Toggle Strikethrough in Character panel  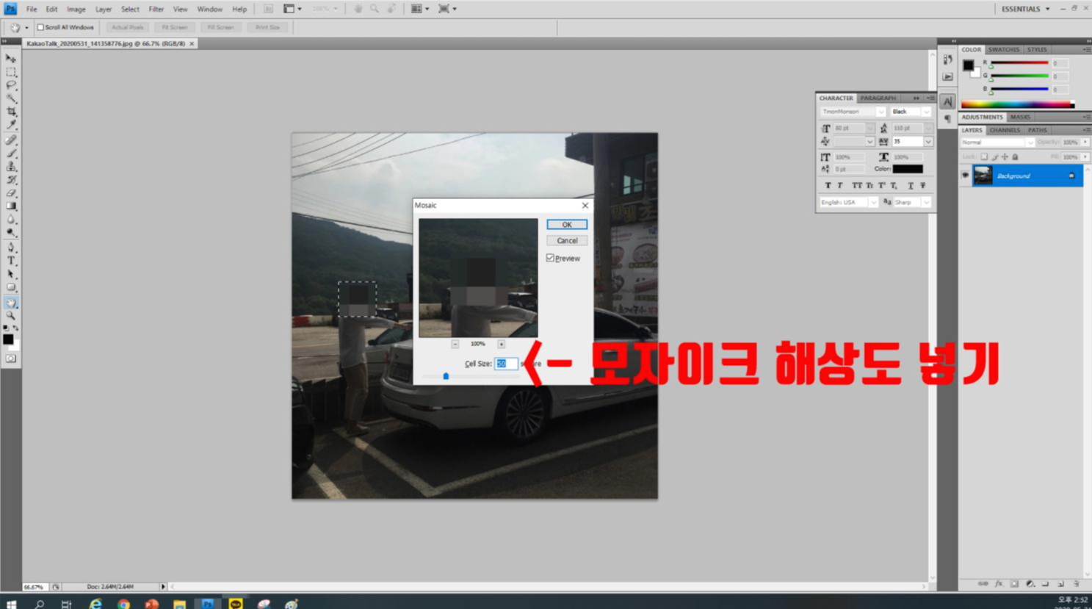923,186
